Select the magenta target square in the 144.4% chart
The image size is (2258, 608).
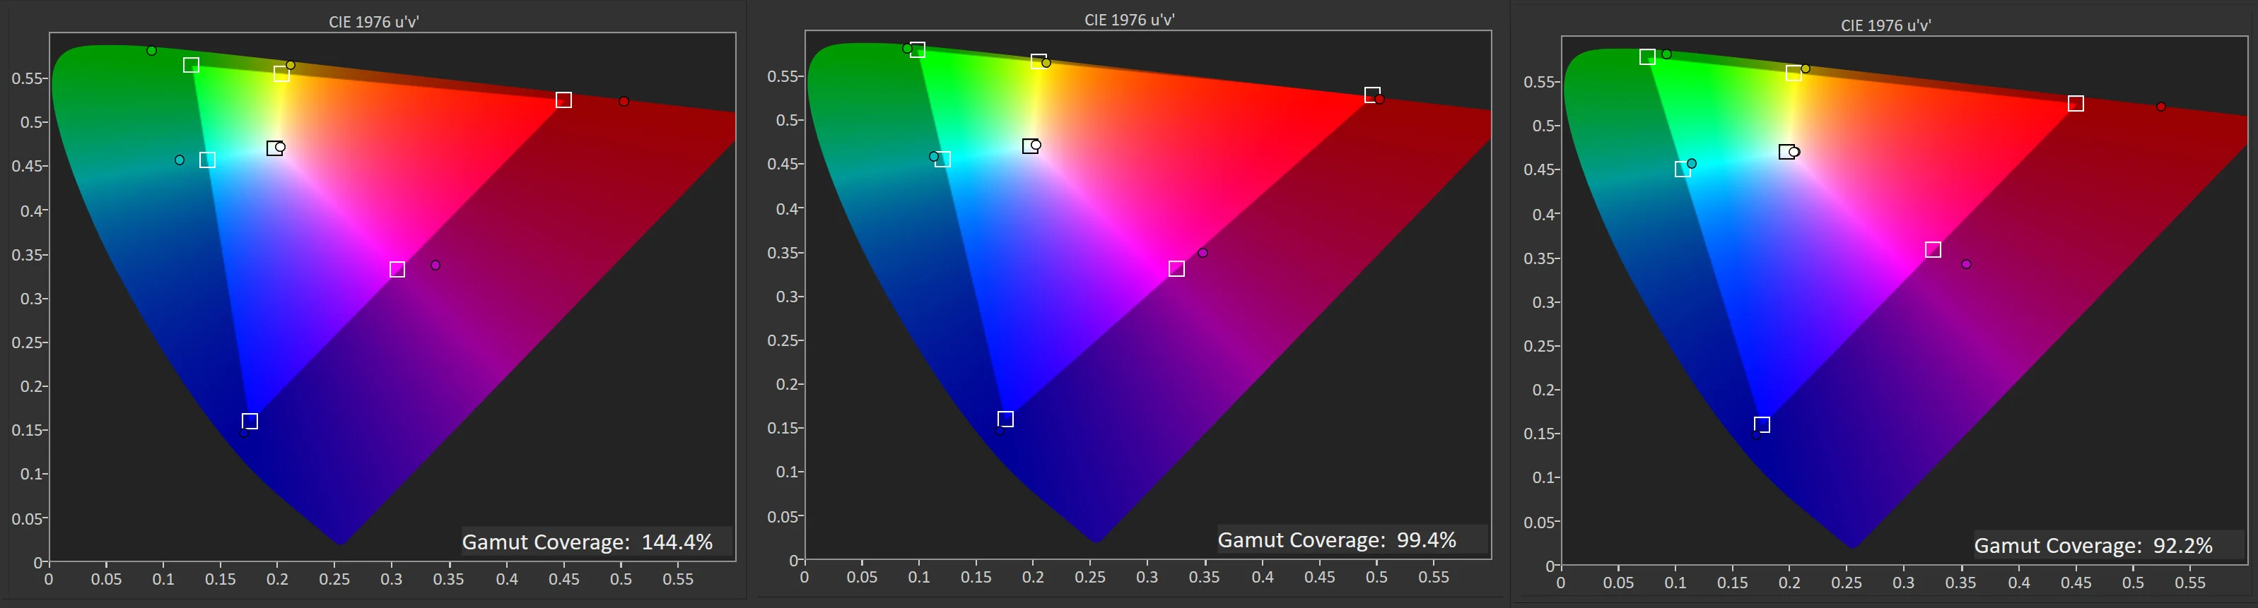[397, 270]
